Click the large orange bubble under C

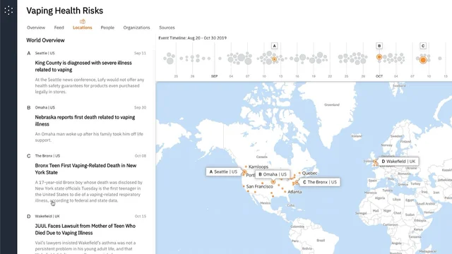click(423, 60)
